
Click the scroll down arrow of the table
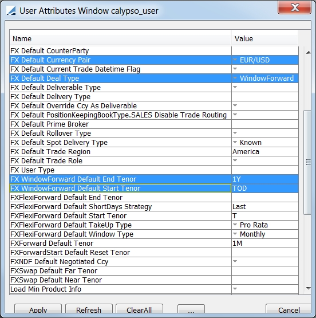(x=309, y=288)
